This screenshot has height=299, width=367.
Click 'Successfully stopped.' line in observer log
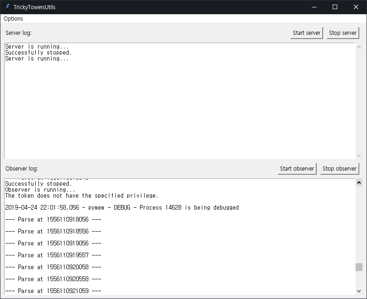tap(38, 183)
